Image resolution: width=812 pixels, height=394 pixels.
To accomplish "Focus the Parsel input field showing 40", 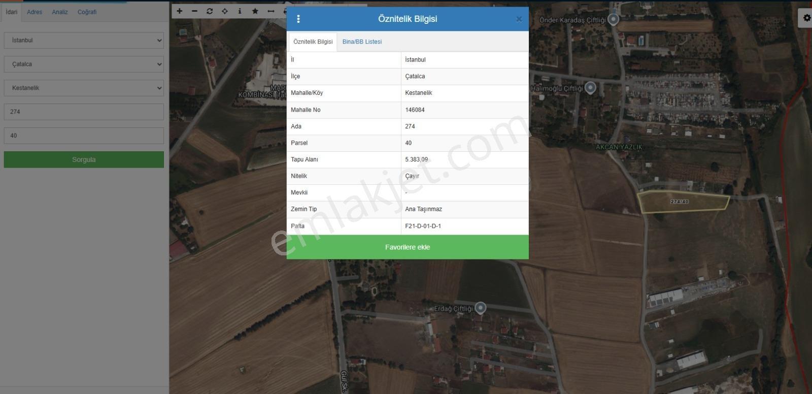I will 84,136.
